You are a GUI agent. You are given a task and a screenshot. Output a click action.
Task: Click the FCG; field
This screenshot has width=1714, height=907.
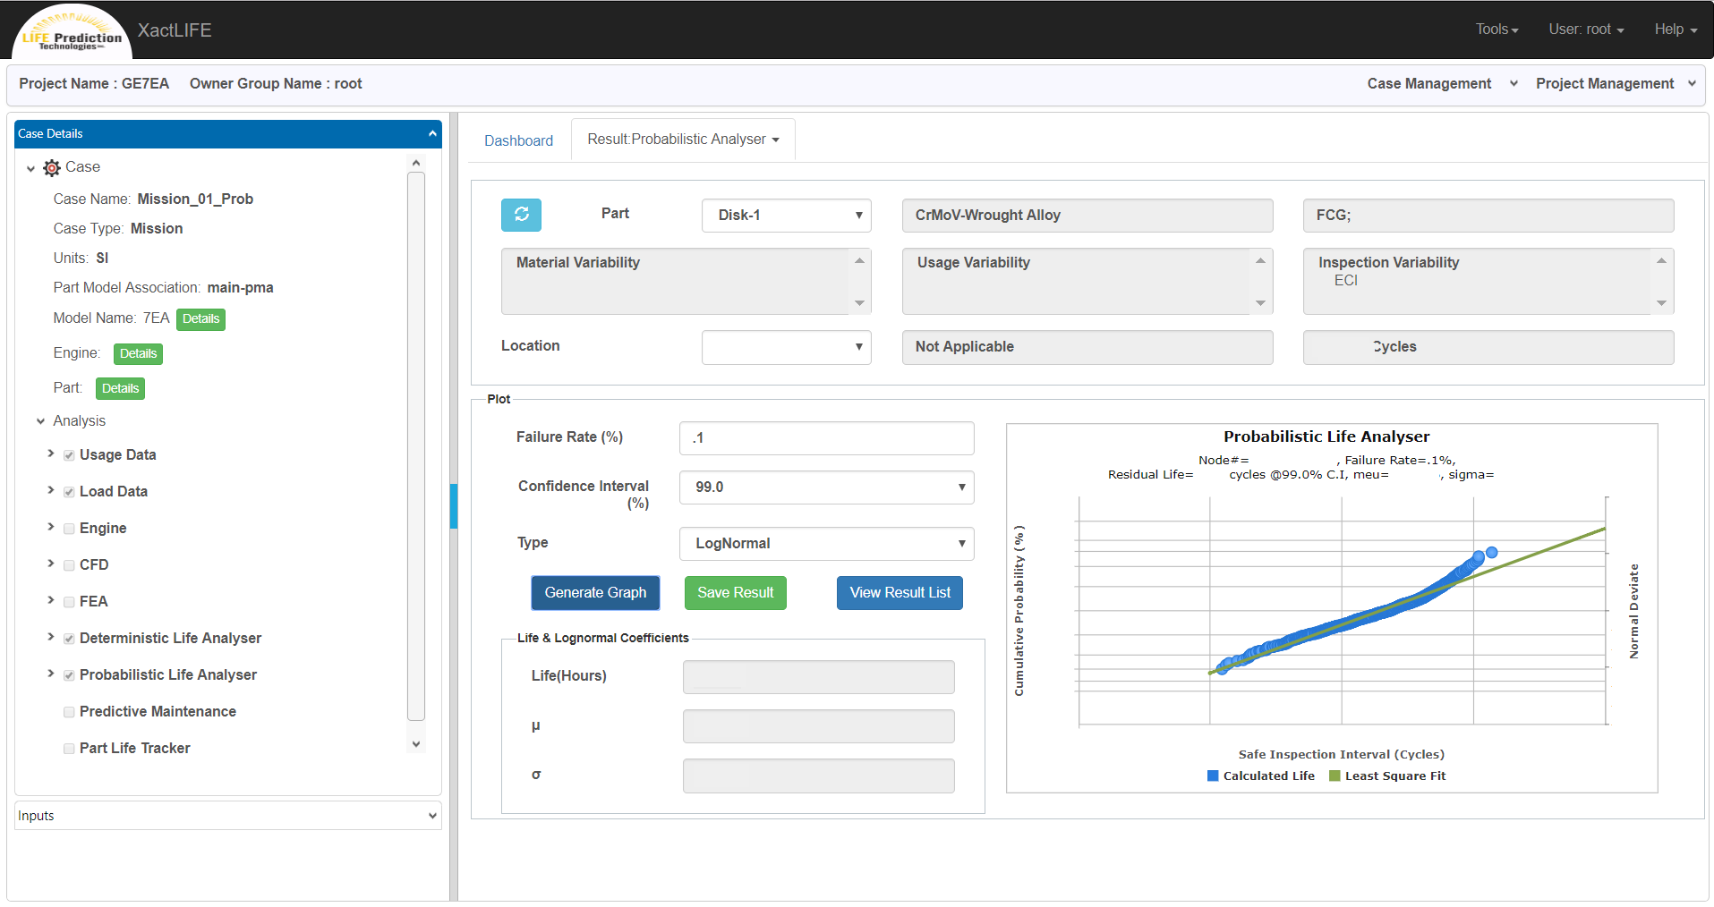(1488, 216)
